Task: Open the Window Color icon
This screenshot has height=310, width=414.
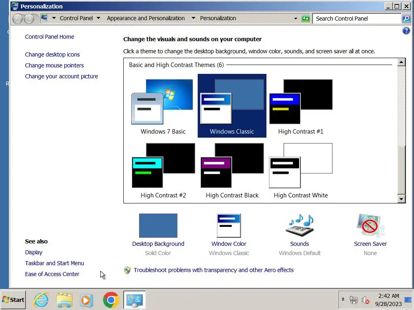Action: pyautogui.click(x=229, y=226)
